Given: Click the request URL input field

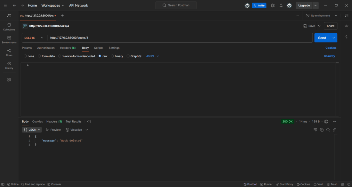Looking at the screenshot, I should coord(179,38).
